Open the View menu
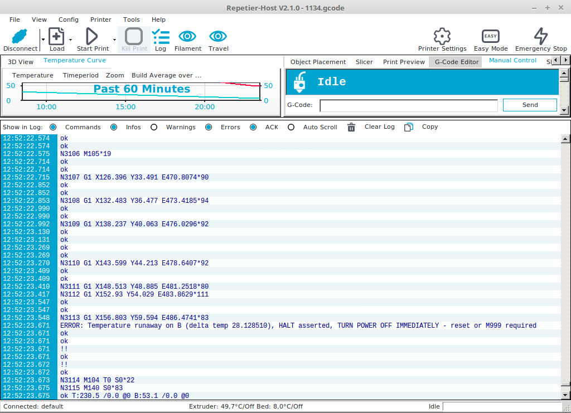571x413 pixels. [x=39, y=20]
